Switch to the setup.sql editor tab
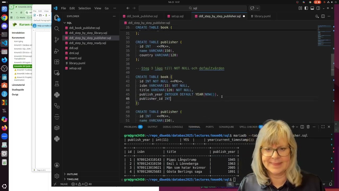This screenshot has width=339, height=191. click(x=177, y=16)
